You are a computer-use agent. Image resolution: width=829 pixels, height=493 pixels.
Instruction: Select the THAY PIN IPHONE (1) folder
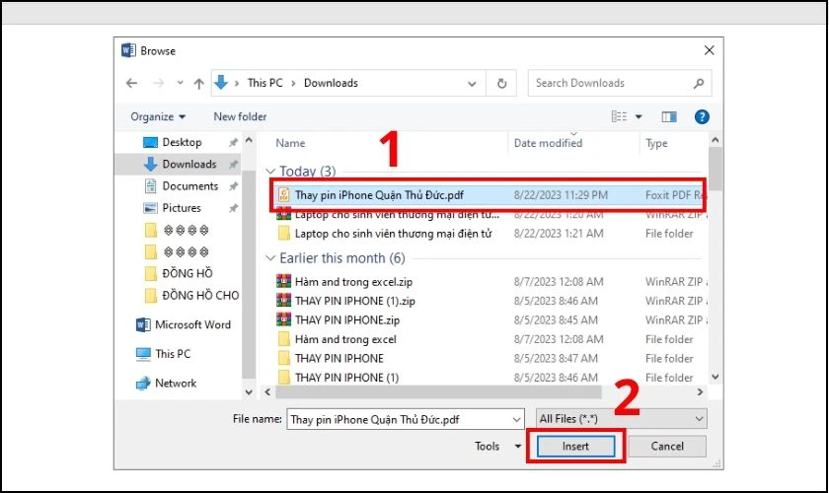pos(346,378)
